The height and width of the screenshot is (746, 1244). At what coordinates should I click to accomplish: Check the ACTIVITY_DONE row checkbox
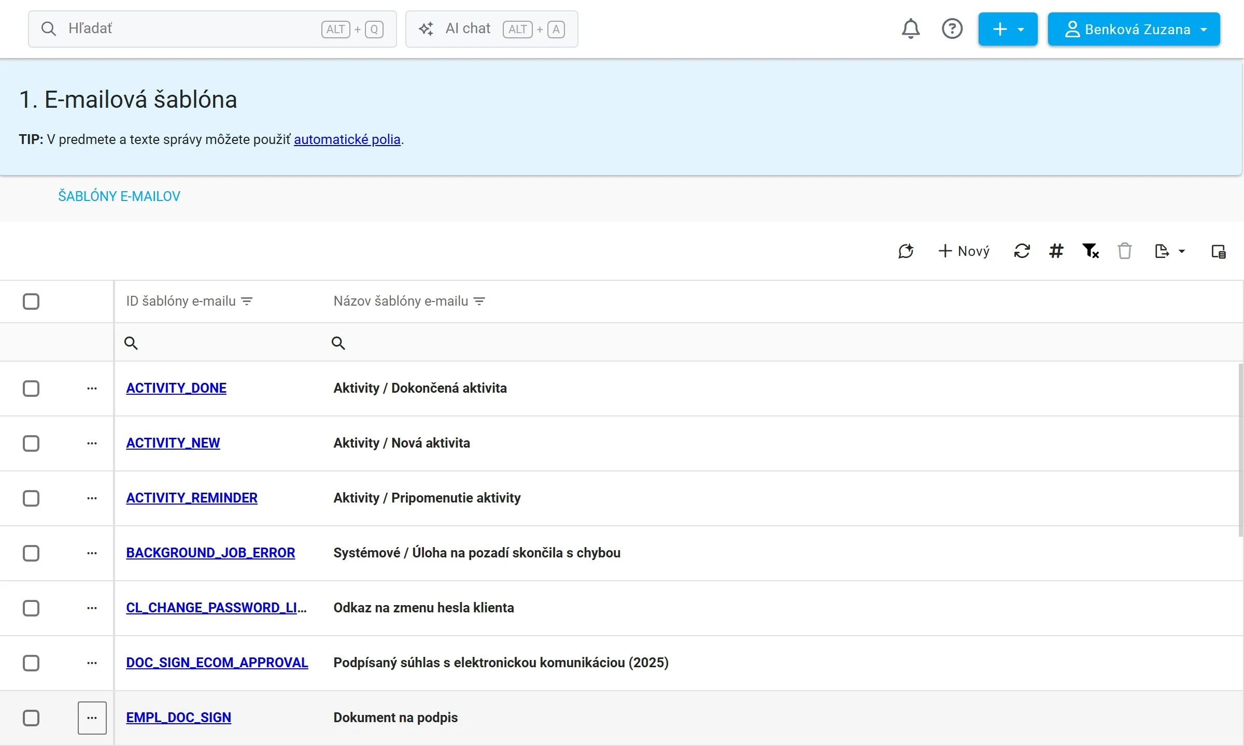point(31,389)
